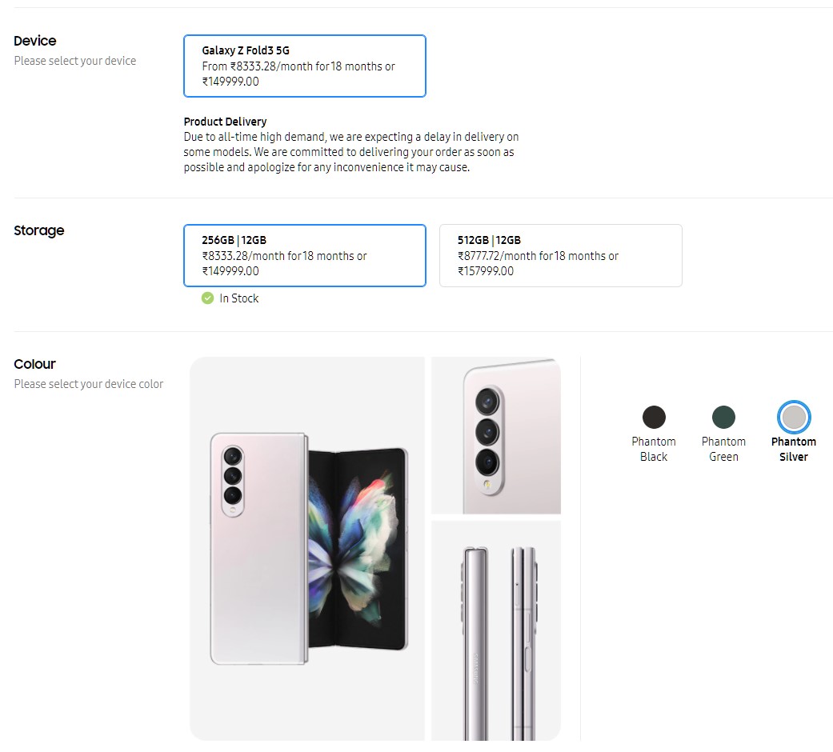Click the Phantom Black text label
Viewport: 833px width, 752px height.
coord(654,449)
